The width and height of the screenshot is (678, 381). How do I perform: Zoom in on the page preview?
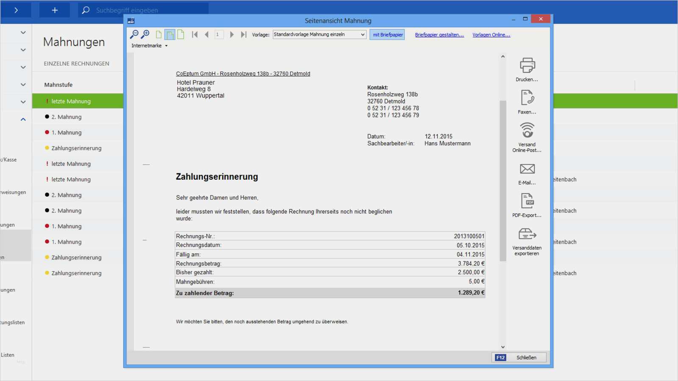point(145,34)
